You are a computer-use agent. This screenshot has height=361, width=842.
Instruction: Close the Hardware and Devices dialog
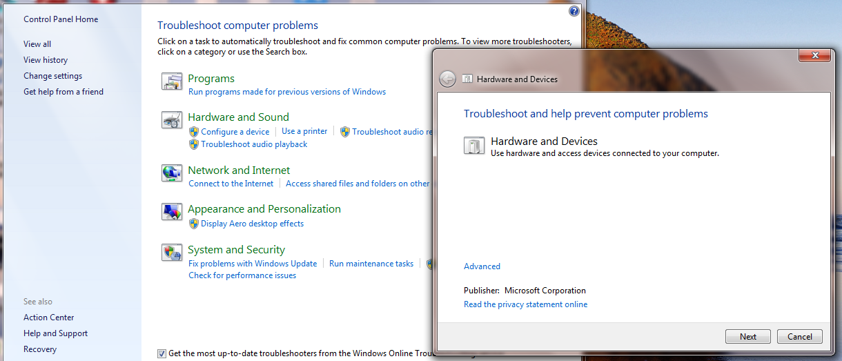[814, 55]
